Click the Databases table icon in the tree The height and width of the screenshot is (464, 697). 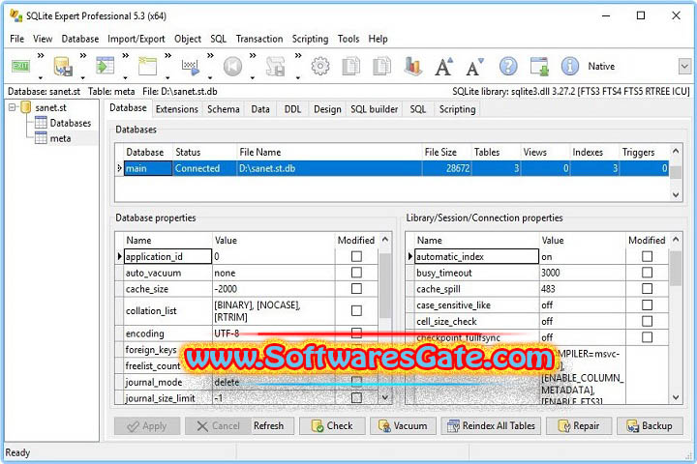click(41, 123)
